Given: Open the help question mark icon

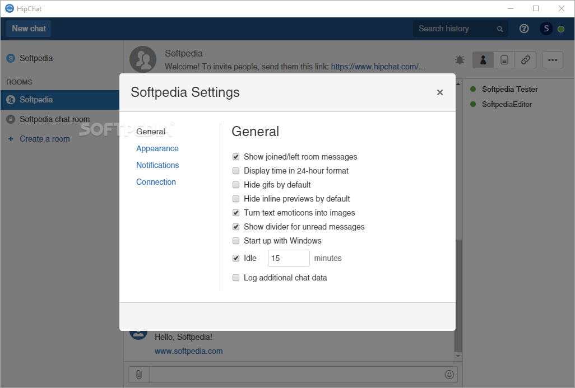Looking at the screenshot, I should (524, 29).
